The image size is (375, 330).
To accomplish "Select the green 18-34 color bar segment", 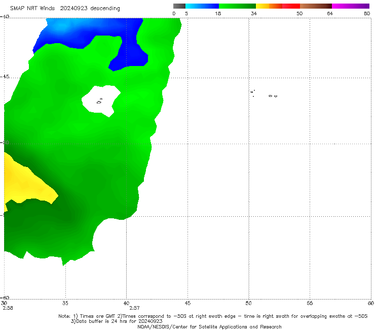I will [x=237, y=6].
